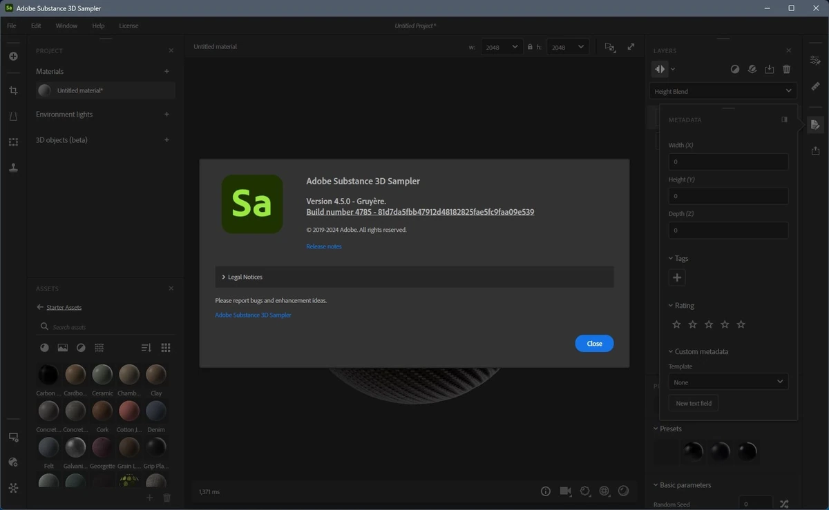829x510 pixels.
Task: Set rating to one star
Action: pyautogui.click(x=676, y=324)
